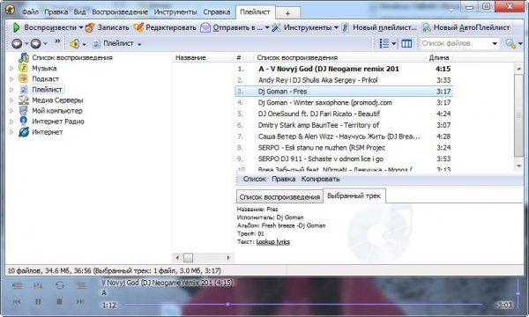Image resolution: width=529 pixels, height=317 pixels.
Task: Open the search field dropdown arrow
Action: [x=495, y=43]
